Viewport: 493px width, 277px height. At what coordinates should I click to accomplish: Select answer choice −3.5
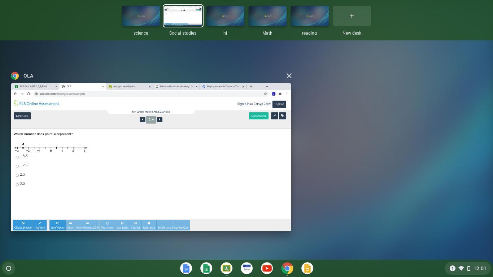point(17,157)
